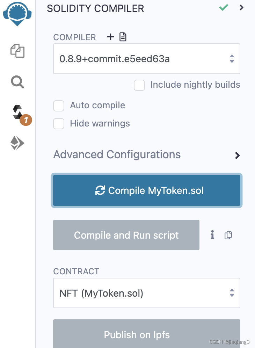Open the Search in files icon
Image resolution: width=255 pixels, height=348 pixels.
17,82
